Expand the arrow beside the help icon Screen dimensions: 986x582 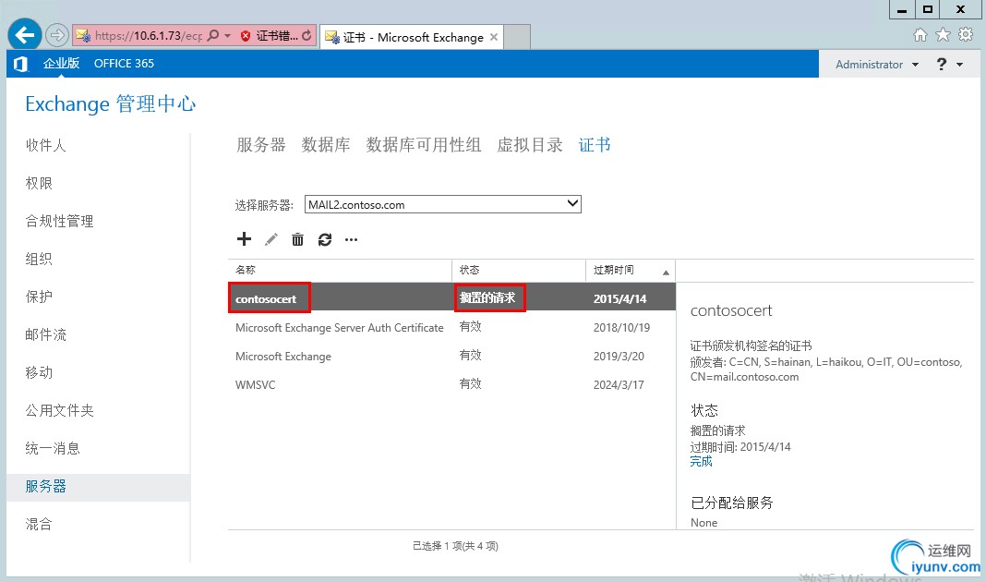[x=959, y=64]
